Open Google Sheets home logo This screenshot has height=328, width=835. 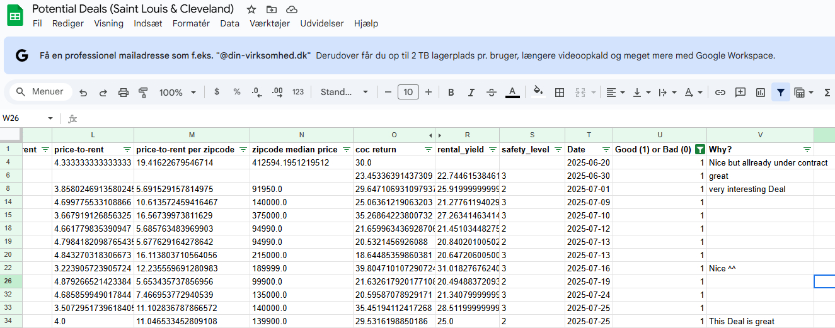[x=15, y=16]
